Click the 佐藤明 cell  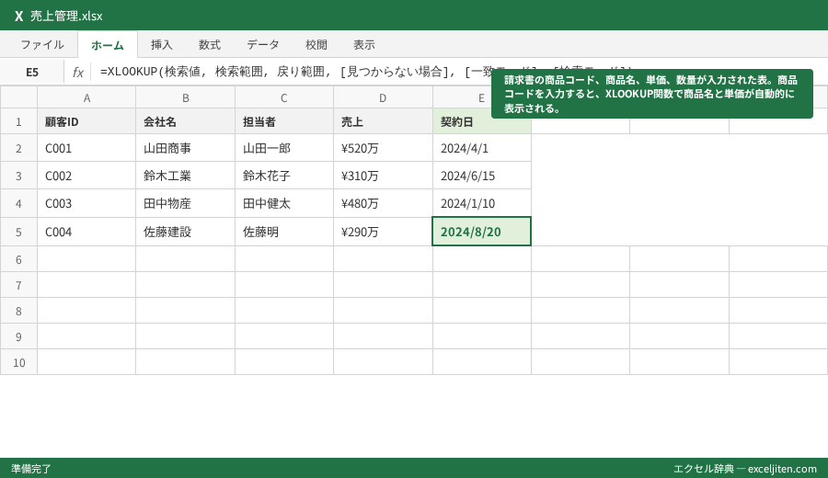284,232
